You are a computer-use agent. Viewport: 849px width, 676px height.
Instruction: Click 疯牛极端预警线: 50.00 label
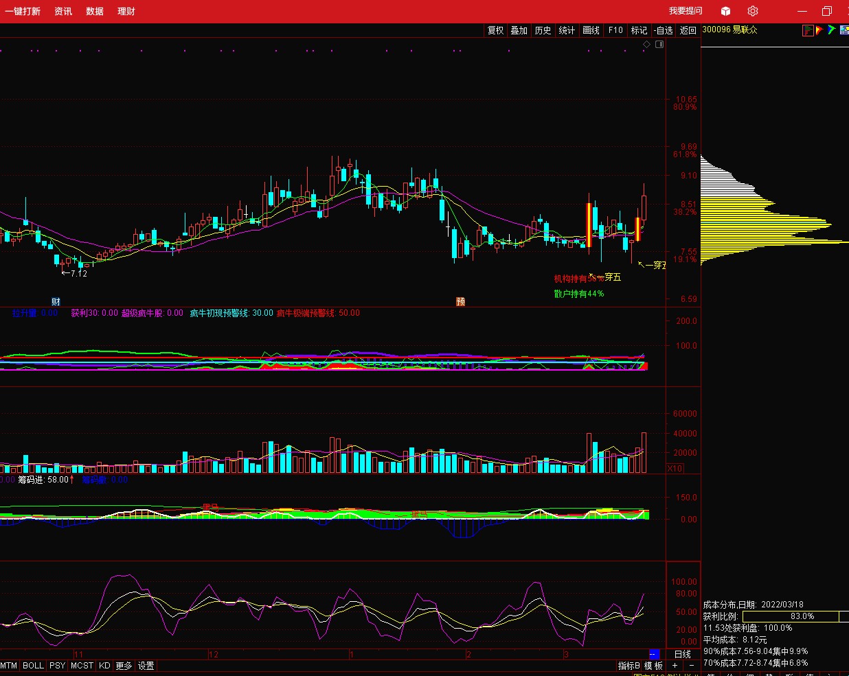318,313
